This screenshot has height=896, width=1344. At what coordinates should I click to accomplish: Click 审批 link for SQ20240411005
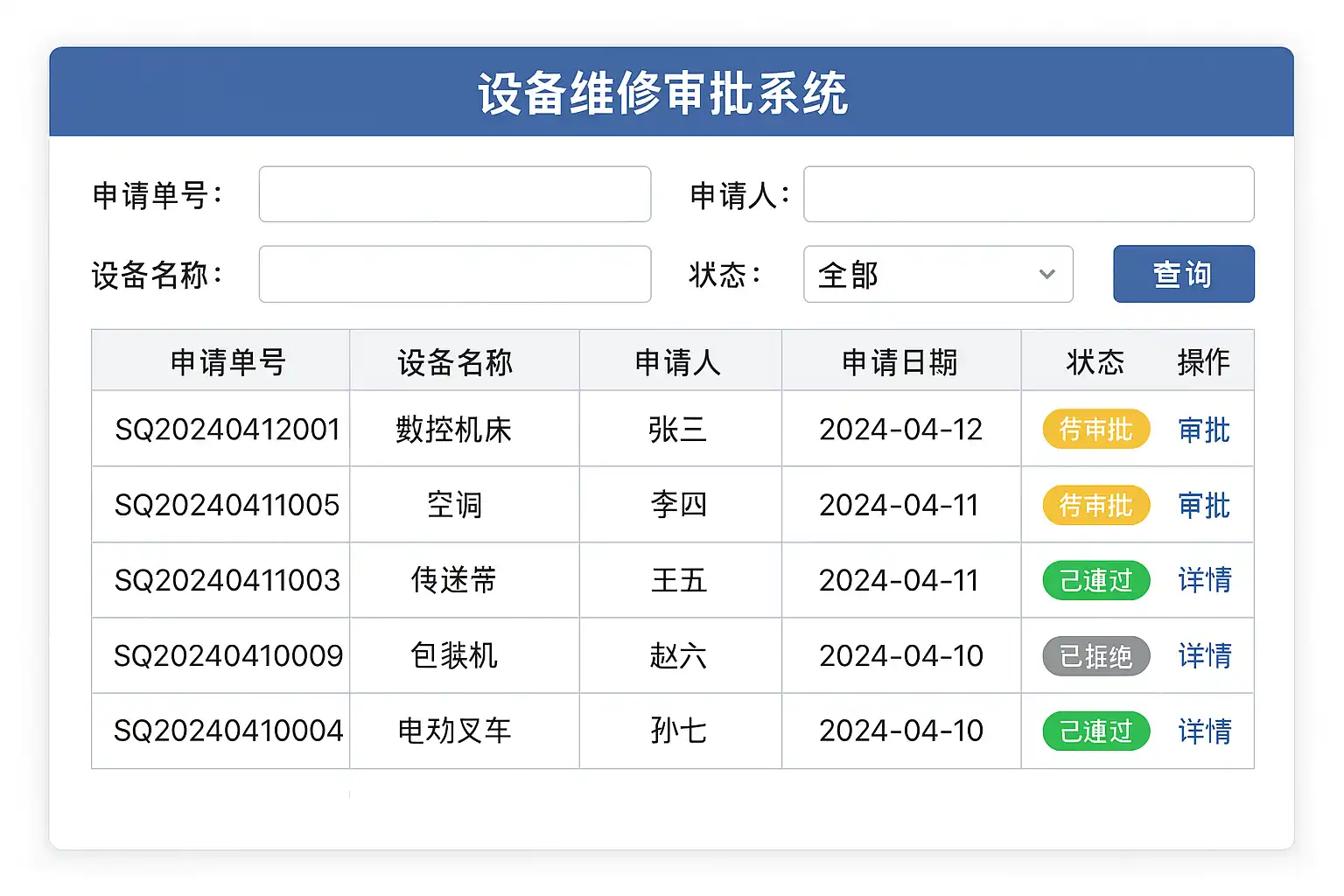coord(1203,505)
